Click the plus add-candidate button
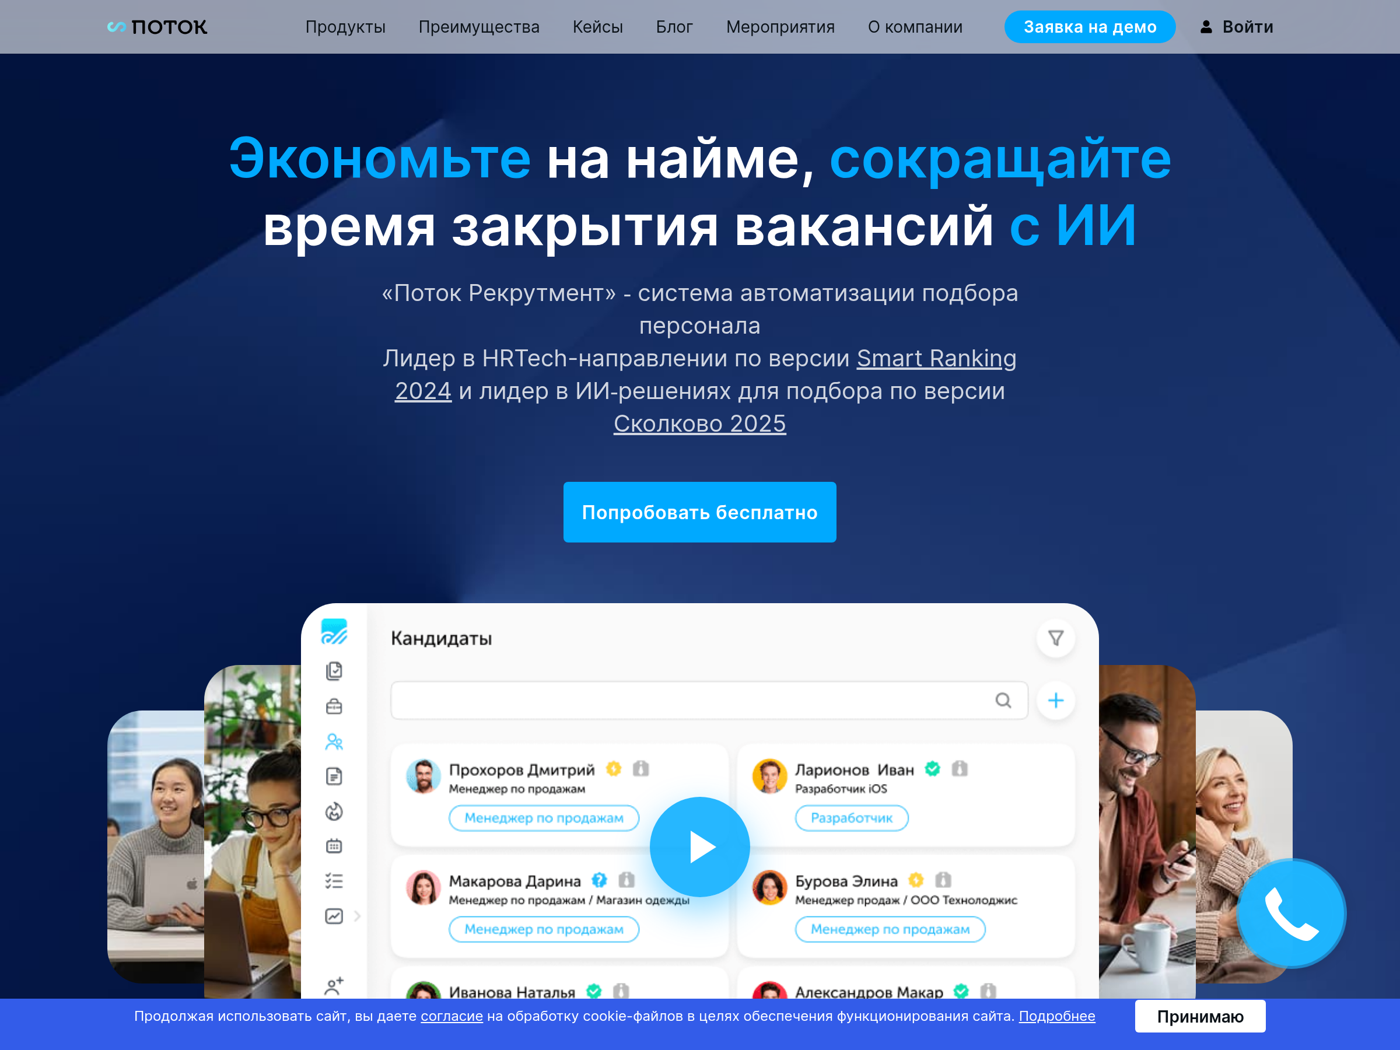1400x1050 pixels. [x=1055, y=701]
